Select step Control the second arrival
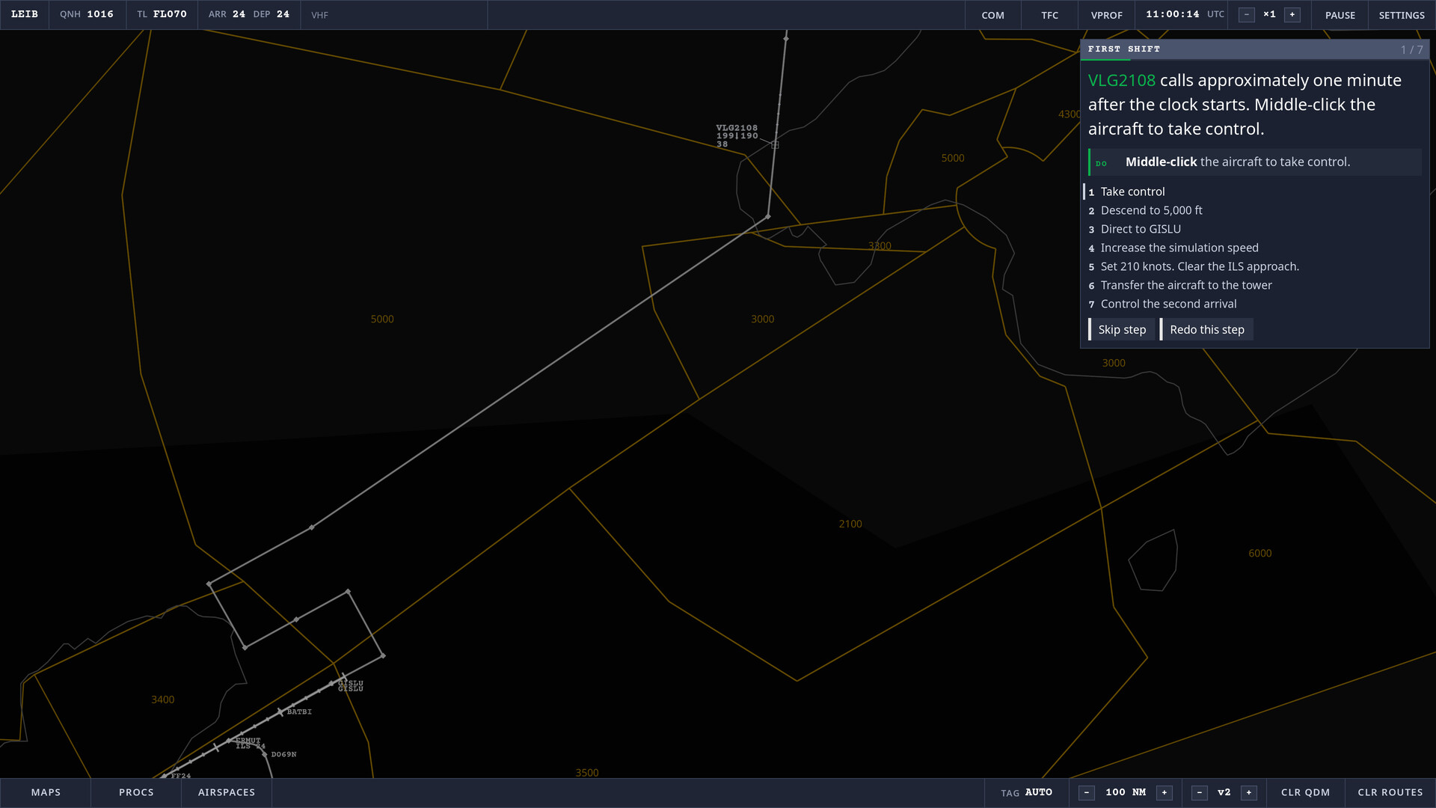 (x=1254, y=304)
